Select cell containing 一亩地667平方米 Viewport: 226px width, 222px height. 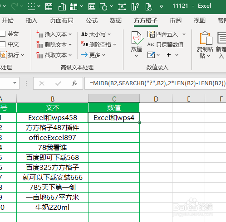click(52, 198)
